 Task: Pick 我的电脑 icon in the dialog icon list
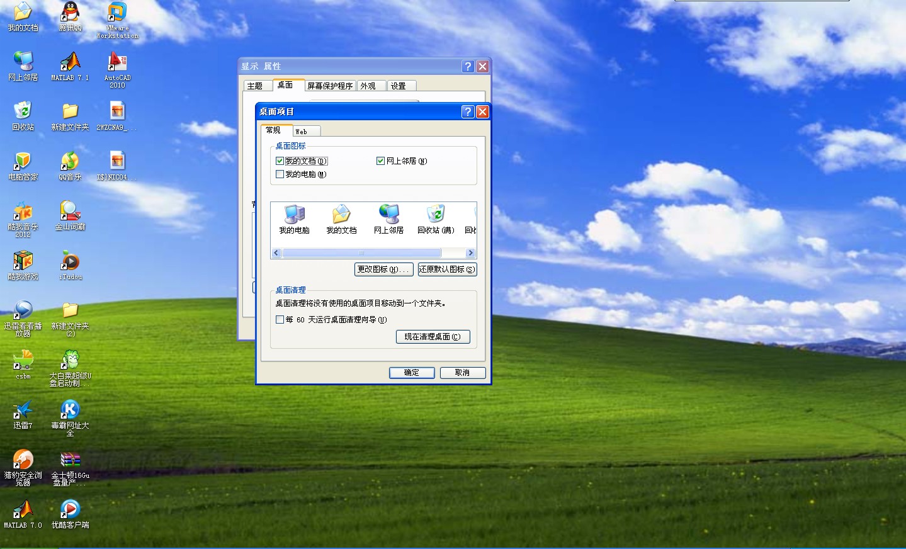[294, 219]
